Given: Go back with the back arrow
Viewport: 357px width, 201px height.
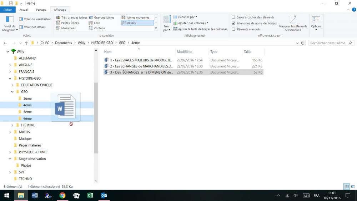Looking at the screenshot, I should (x=5, y=43).
